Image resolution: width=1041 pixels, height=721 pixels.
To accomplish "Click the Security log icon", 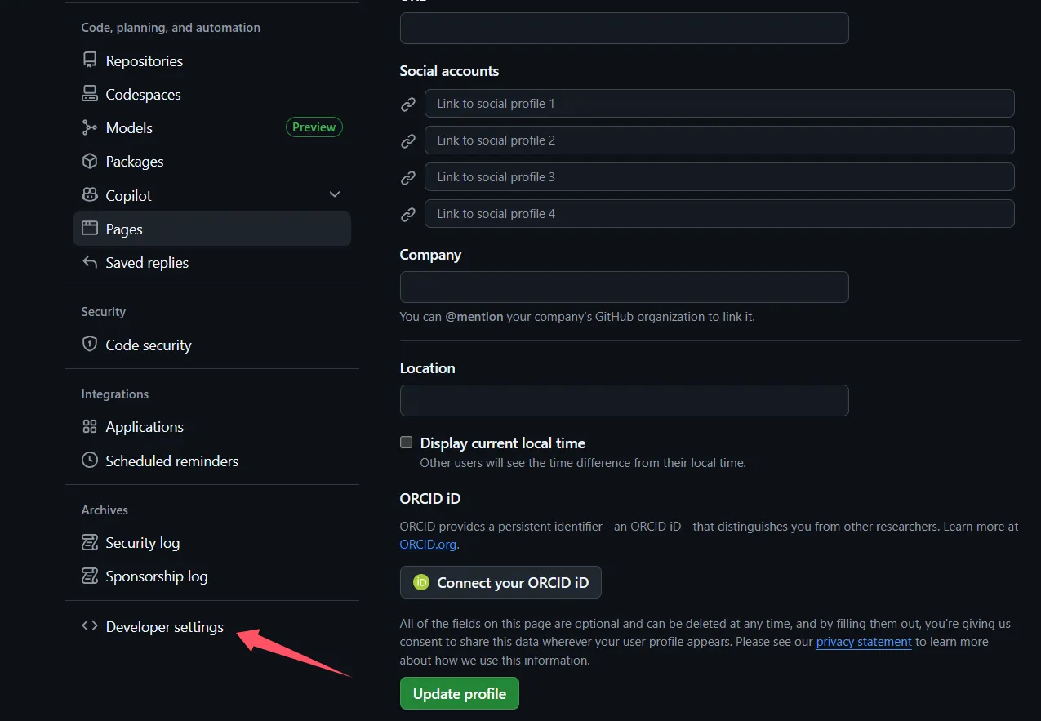I will [x=90, y=542].
